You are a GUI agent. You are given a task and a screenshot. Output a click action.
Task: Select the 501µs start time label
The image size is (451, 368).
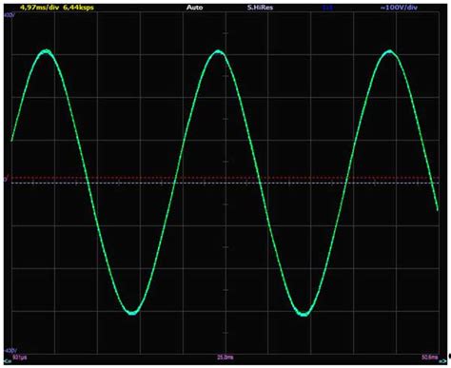pyautogui.click(x=20, y=358)
